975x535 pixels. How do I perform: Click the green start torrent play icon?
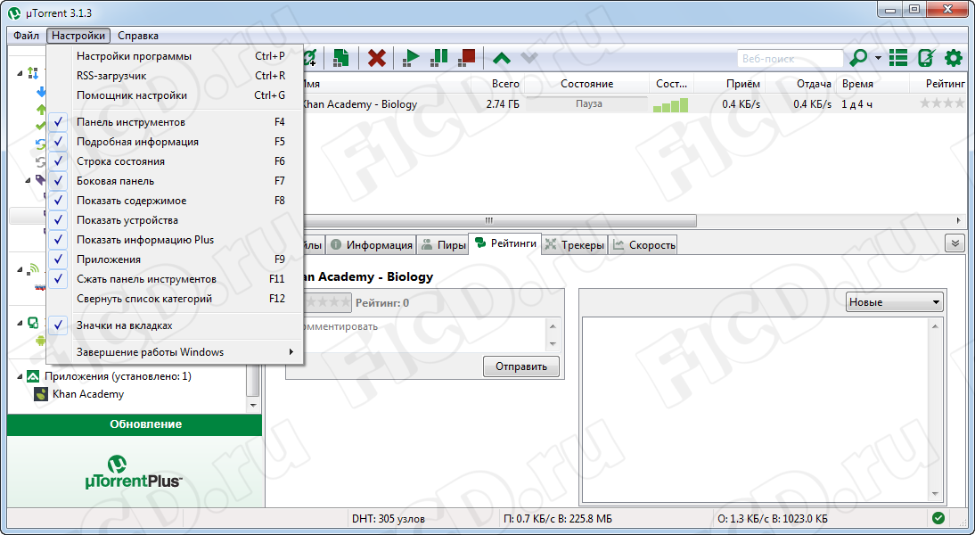click(411, 59)
